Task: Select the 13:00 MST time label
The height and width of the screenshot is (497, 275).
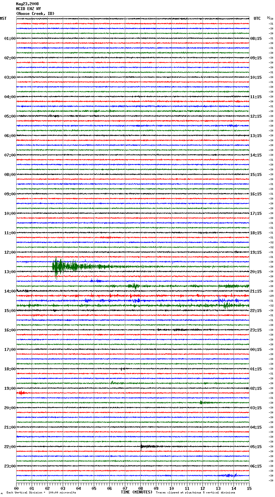Action: 10,272
